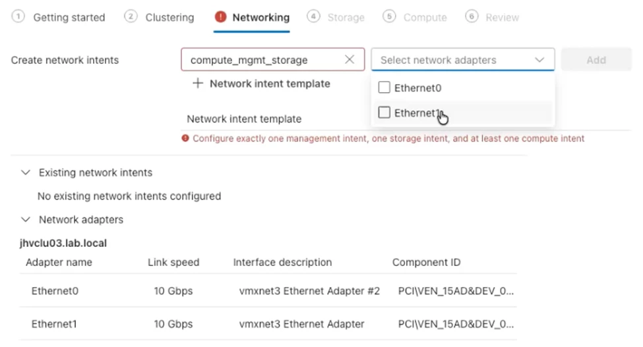Collapse the Network adapters section
Viewport: 643px width, 347px height.
click(26, 219)
